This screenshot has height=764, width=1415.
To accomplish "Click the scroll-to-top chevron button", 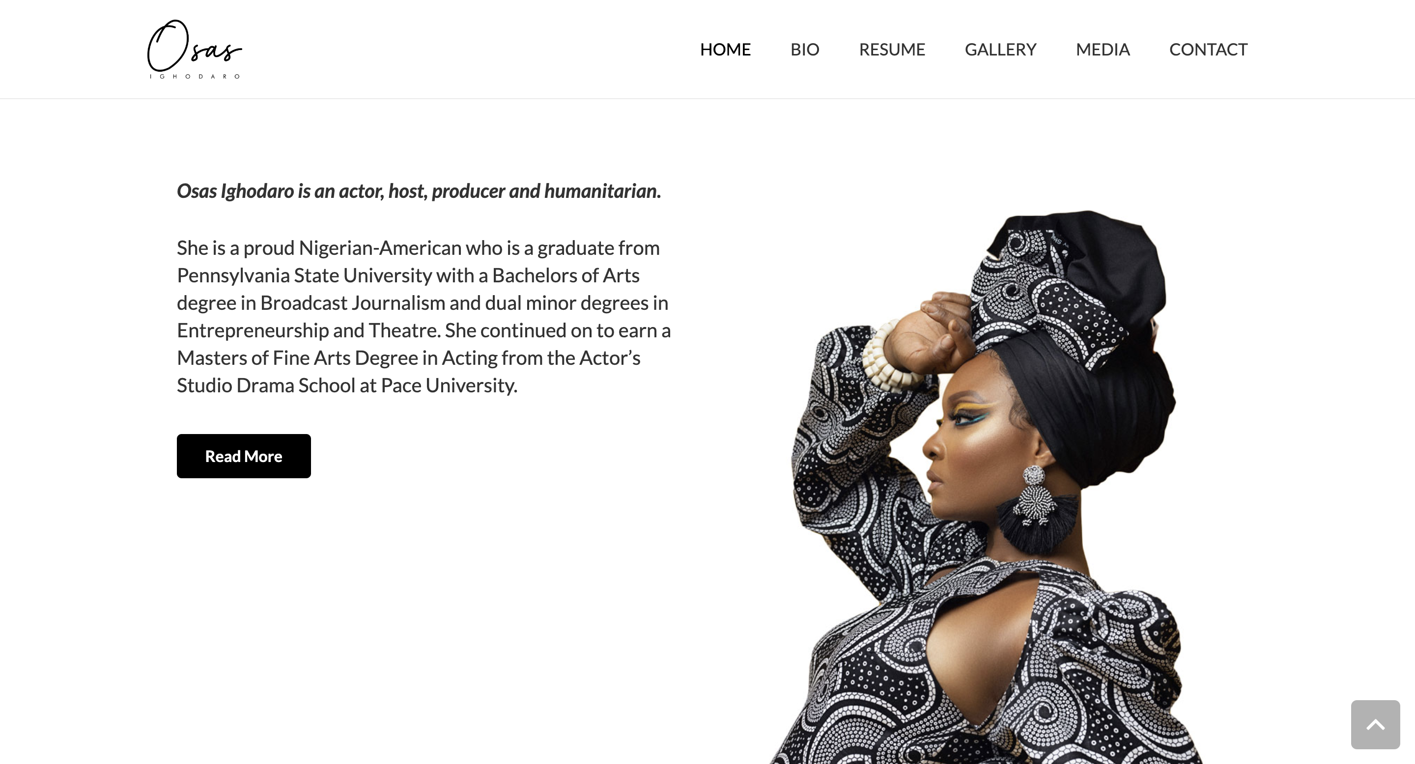I will (x=1375, y=725).
